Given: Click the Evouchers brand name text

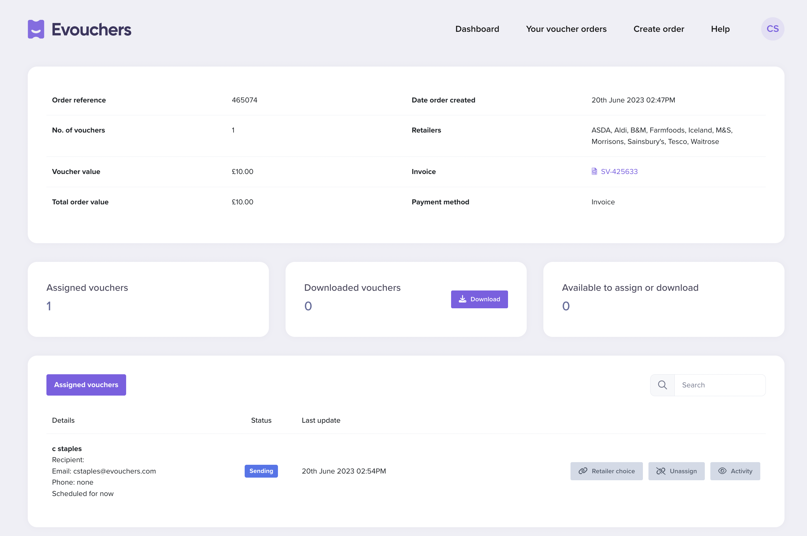Looking at the screenshot, I should pyautogui.click(x=91, y=29).
